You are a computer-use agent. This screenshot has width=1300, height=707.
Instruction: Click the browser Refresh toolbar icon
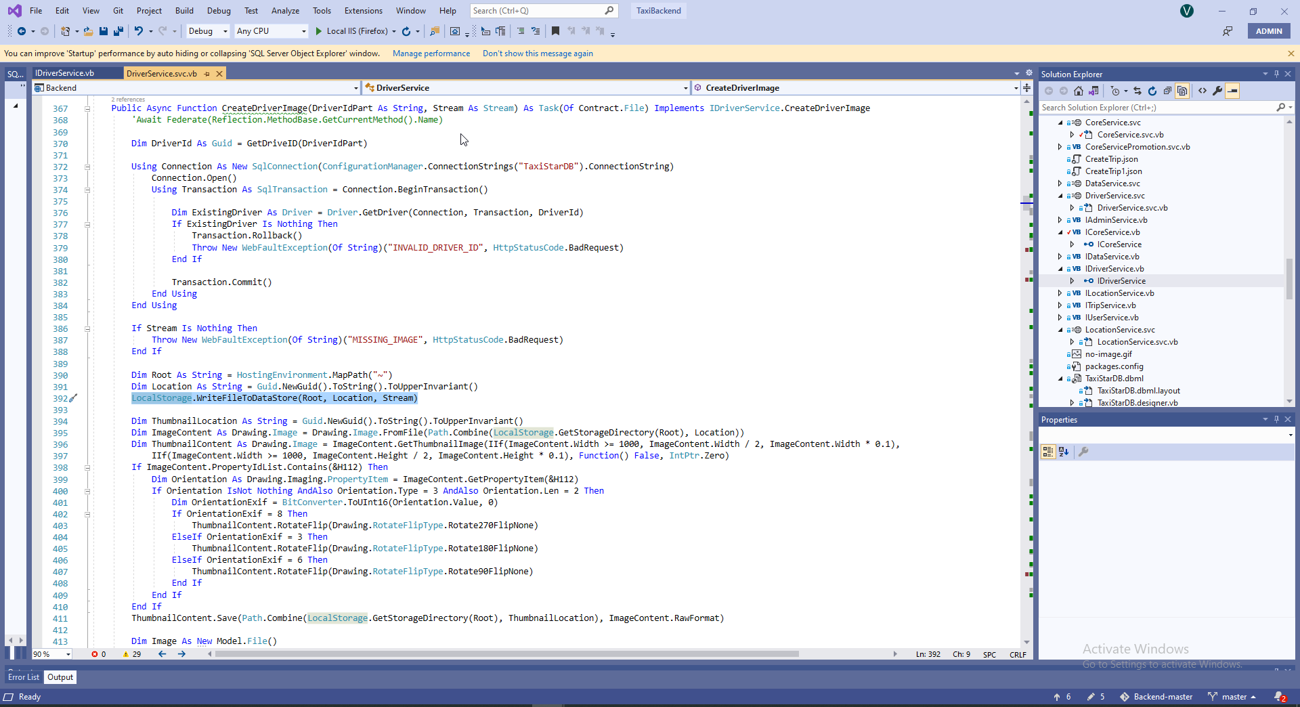click(x=406, y=31)
